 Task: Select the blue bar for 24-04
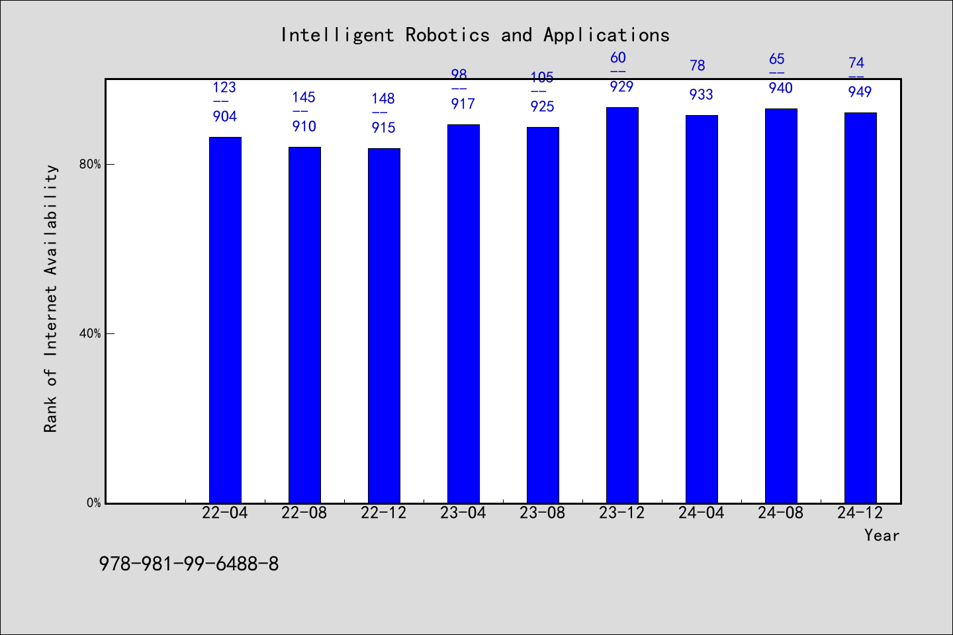[x=702, y=309]
